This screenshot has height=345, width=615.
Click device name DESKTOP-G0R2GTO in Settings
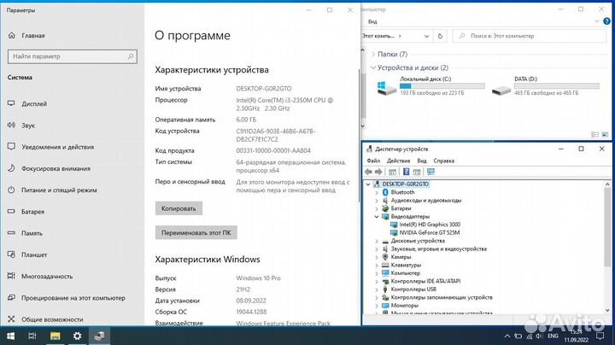[x=264, y=89]
